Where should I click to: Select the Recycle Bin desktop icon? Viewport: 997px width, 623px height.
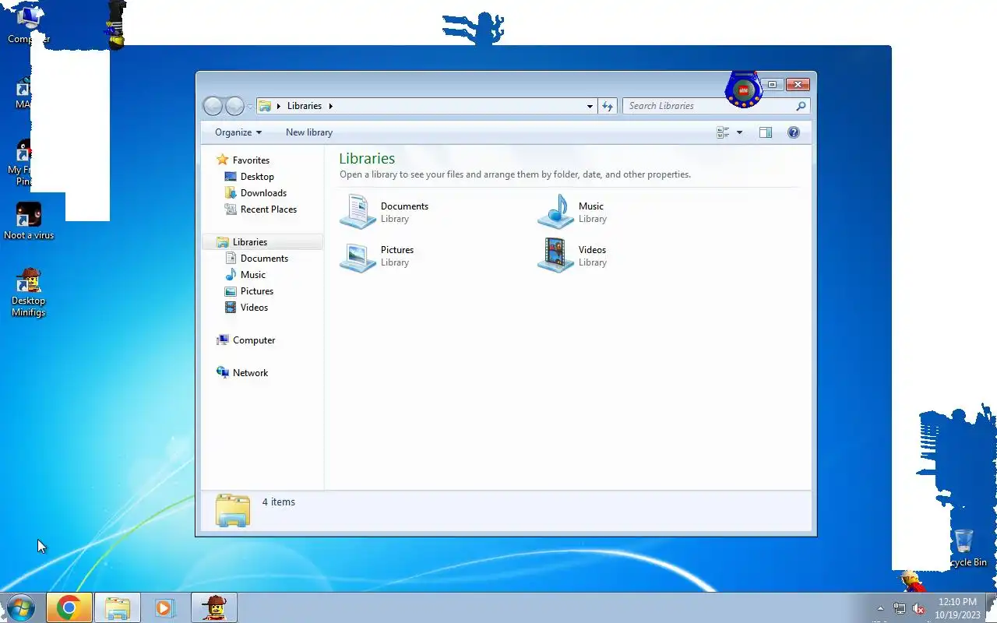pos(964,547)
